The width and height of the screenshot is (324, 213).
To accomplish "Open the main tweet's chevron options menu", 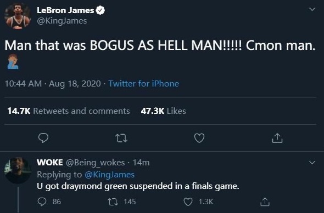I will pyautogui.click(x=312, y=9).
